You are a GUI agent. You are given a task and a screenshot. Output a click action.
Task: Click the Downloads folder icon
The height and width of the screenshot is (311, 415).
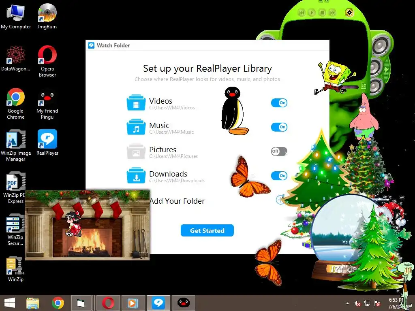[136, 176]
